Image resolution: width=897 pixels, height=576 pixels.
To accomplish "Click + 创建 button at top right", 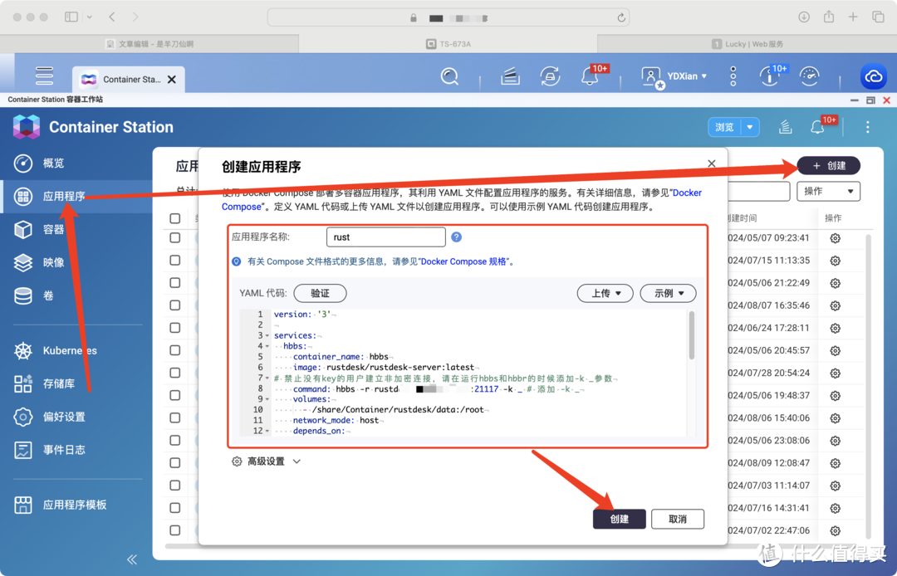I will point(829,166).
